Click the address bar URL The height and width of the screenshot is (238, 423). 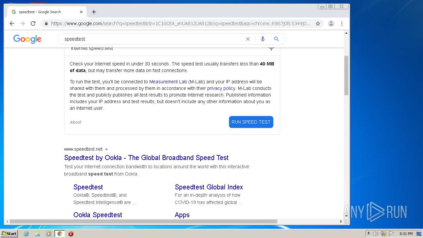(x=180, y=23)
